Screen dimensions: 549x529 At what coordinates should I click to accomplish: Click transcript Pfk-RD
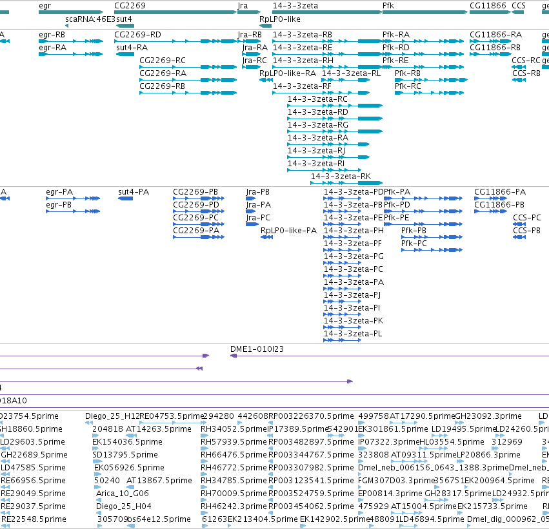(x=423, y=54)
